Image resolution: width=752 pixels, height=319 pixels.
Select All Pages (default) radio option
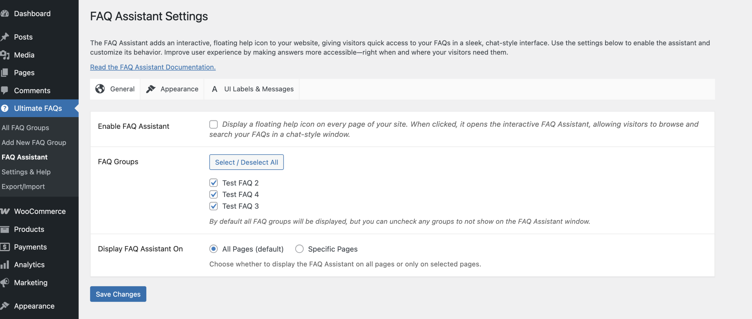pyautogui.click(x=214, y=249)
